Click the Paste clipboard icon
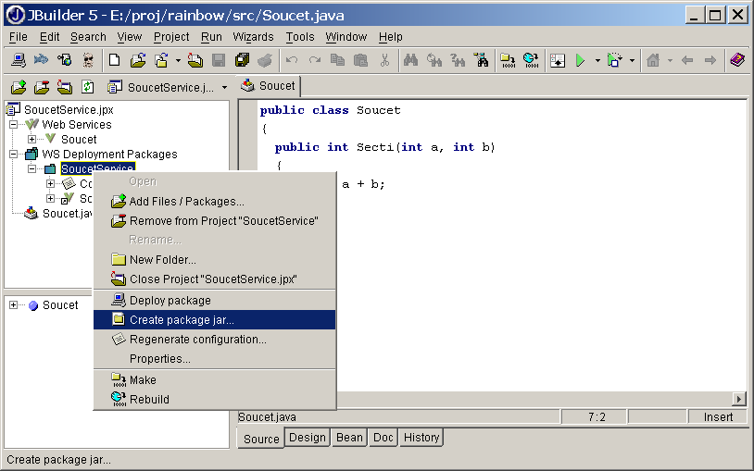754x471 pixels. point(360,60)
